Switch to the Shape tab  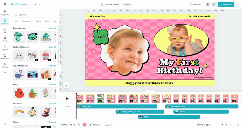point(38,21)
